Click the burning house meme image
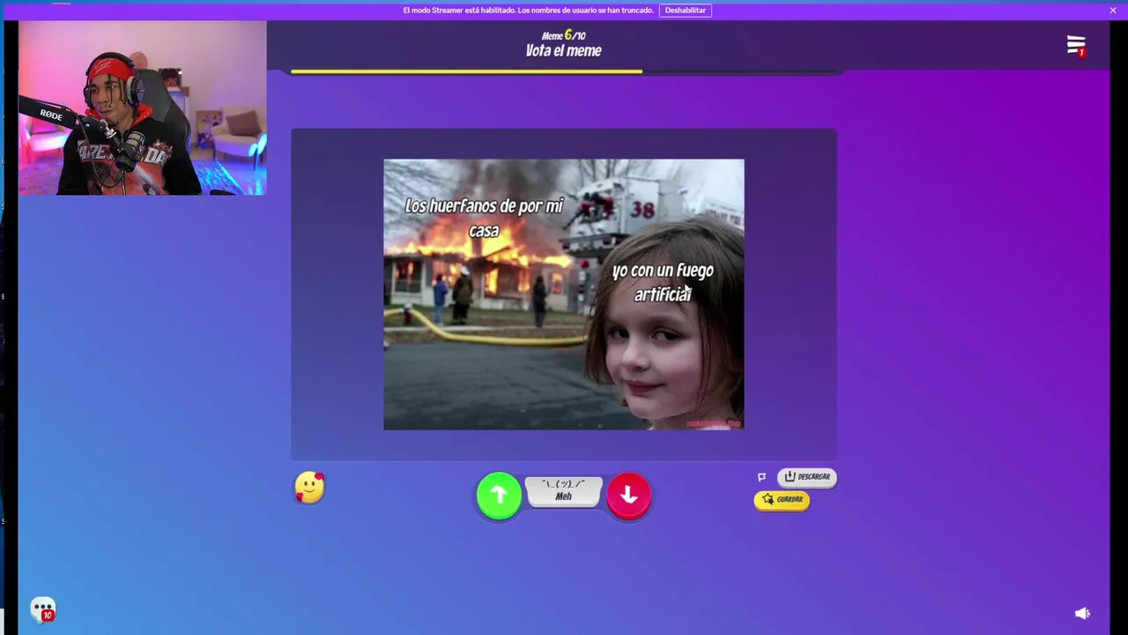Image resolution: width=1128 pixels, height=635 pixels. (x=564, y=295)
